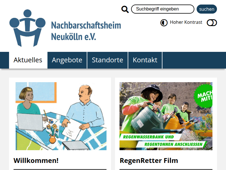
Task: Open the RegenRetter Film heading link
Action: [149, 160]
